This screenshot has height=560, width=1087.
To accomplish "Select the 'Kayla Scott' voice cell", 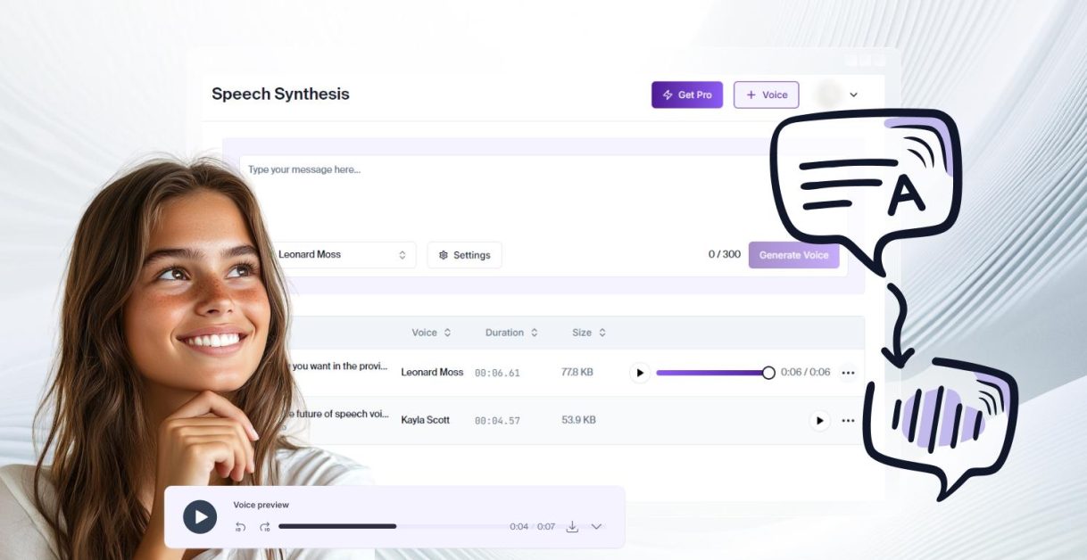I will coord(425,420).
